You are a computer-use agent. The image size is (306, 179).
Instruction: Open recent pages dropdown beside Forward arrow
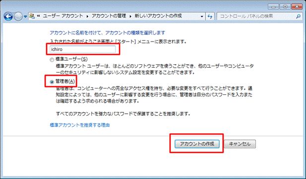pos(25,16)
